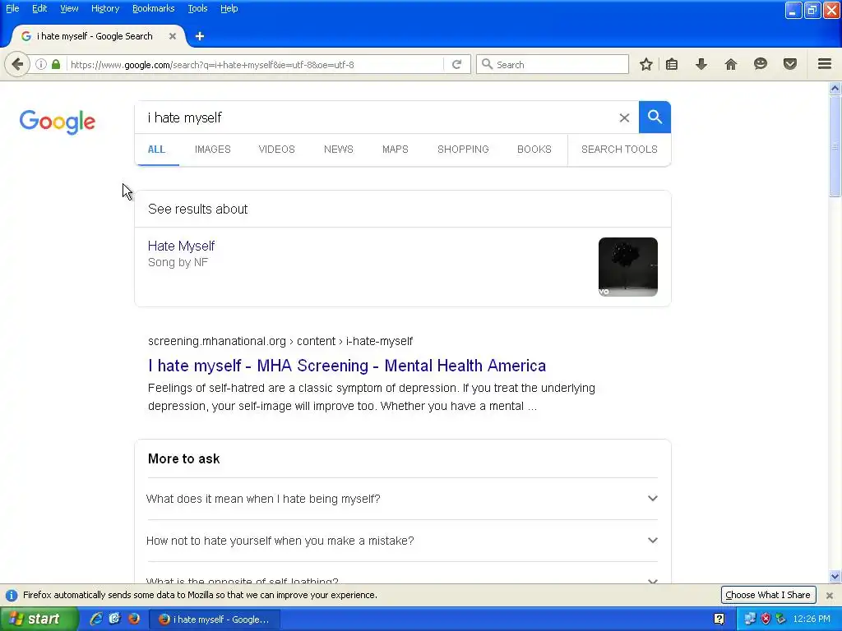
Task: Switch to the BOOKS results tab
Action: pos(534,150)
